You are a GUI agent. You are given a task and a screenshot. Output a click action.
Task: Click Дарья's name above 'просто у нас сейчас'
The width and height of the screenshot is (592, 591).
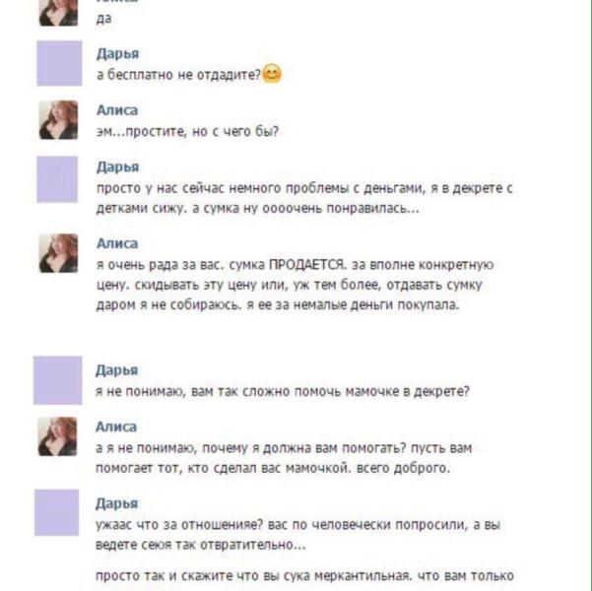(x=117, y=166)
